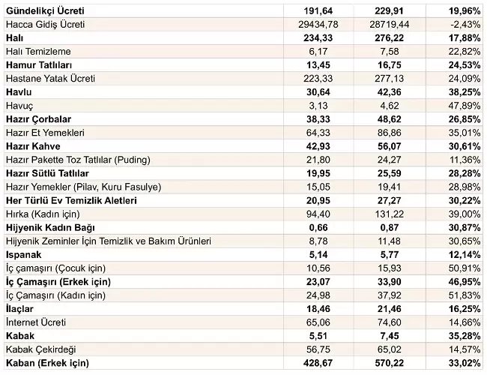Click the Hijyenik Kadın Bağı row label
The height and width of the screenshot is (375, 487).
50,228
